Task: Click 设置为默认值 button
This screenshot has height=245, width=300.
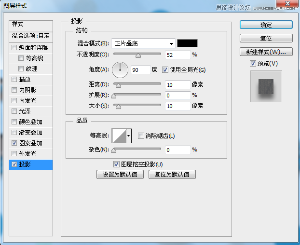Action: (x=120, y=175)
